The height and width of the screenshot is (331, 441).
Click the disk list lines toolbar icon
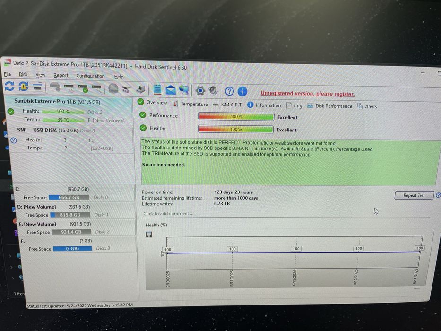tap(37, 87)
